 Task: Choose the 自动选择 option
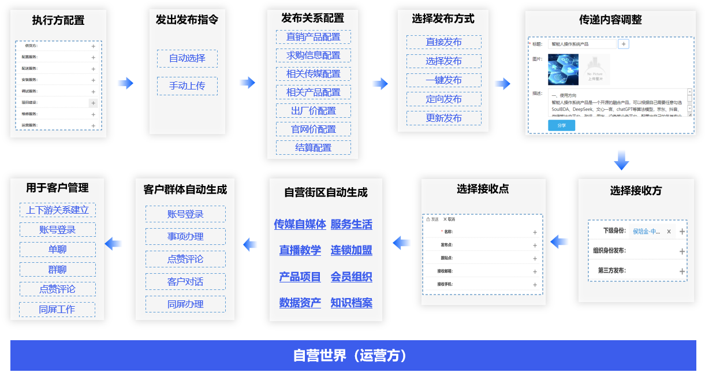coord(187,58)
